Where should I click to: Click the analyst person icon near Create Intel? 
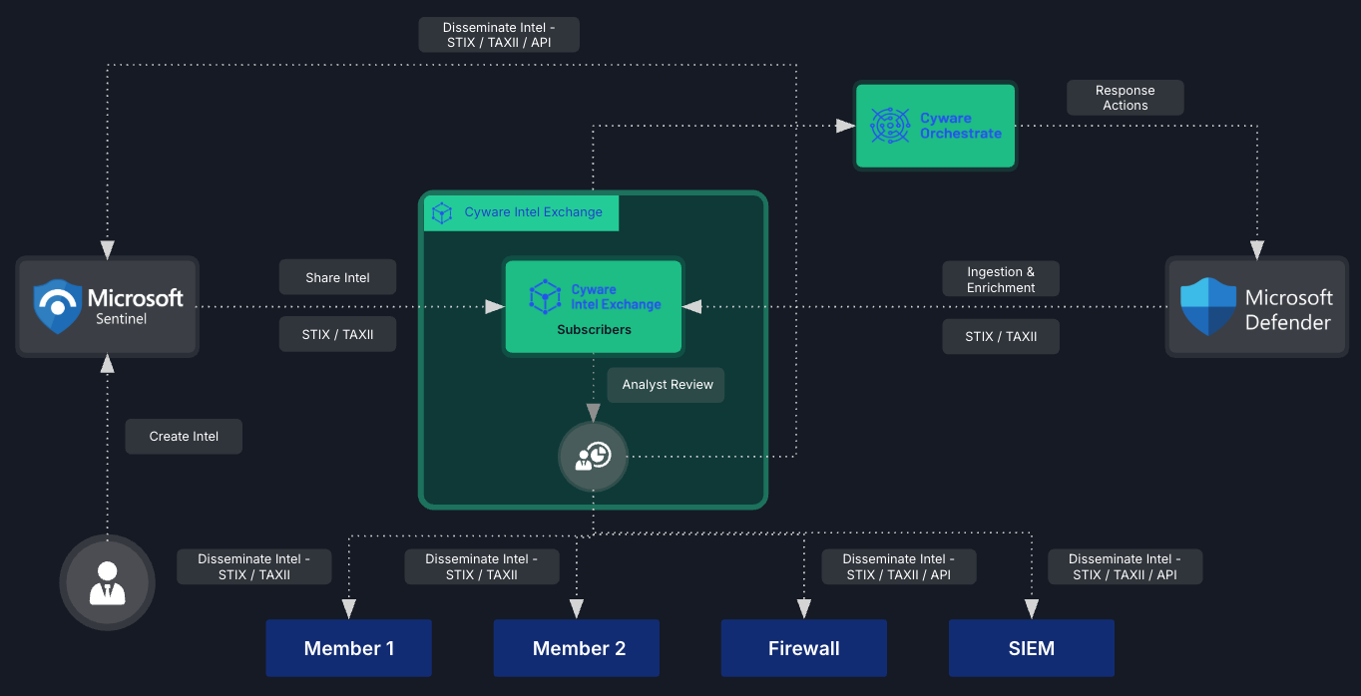107,582
